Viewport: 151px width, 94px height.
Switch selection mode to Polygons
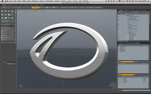click(x=49, y=8)
